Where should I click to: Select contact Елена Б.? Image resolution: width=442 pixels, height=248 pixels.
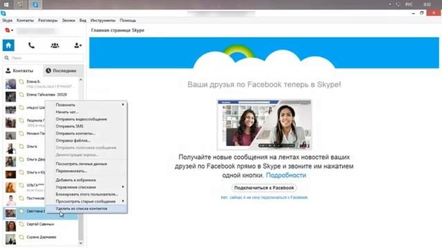click(x=41, y=83)
